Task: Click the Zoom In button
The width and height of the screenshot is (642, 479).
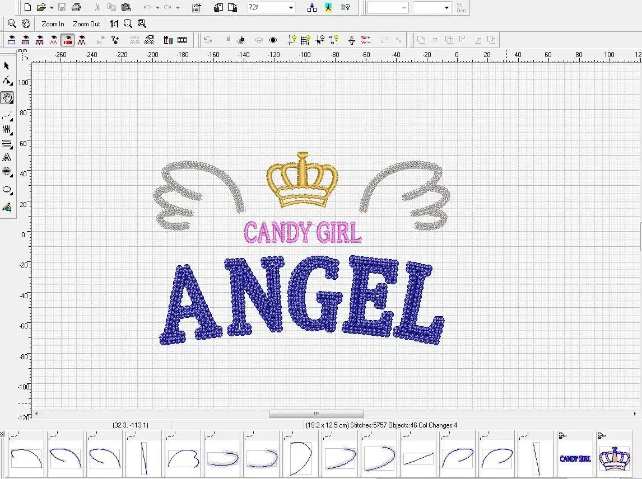Action: pyautogui.click(x=53, y=24)
